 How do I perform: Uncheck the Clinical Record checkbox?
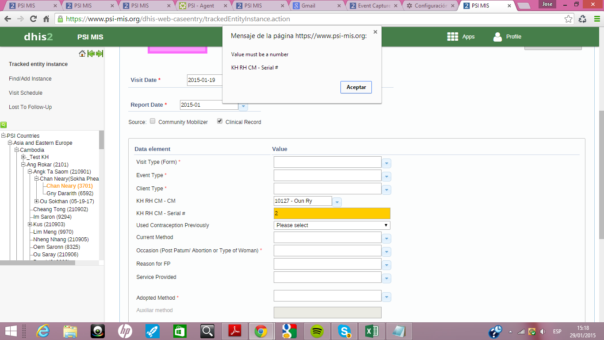220,121
